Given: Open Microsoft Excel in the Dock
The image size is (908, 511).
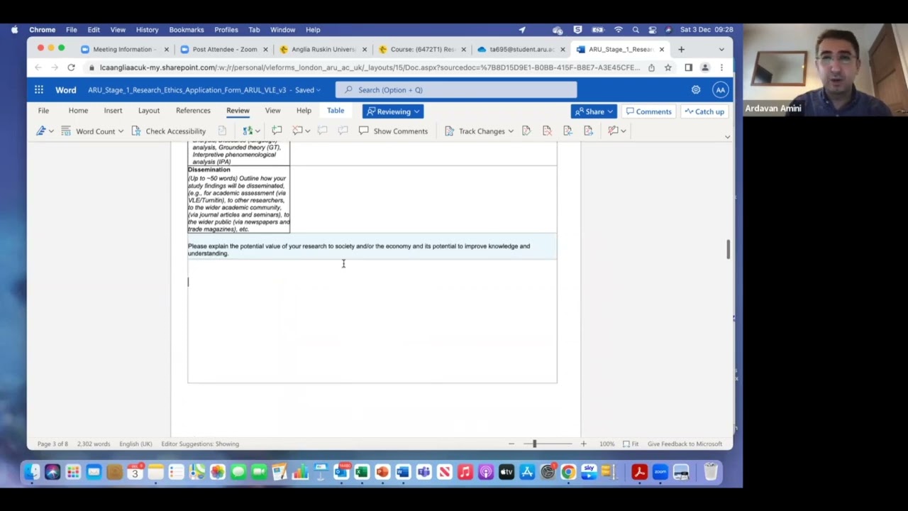Looking at the screenshot, I should 362,472.
